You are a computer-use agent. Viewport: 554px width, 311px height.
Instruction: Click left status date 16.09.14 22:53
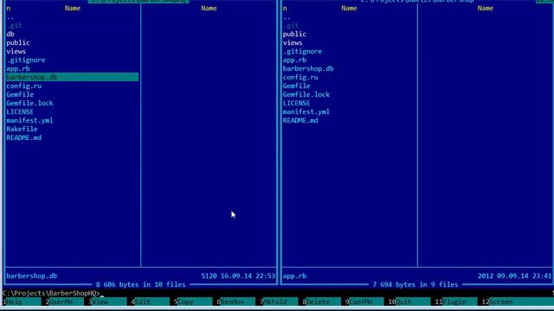(248, 276)
